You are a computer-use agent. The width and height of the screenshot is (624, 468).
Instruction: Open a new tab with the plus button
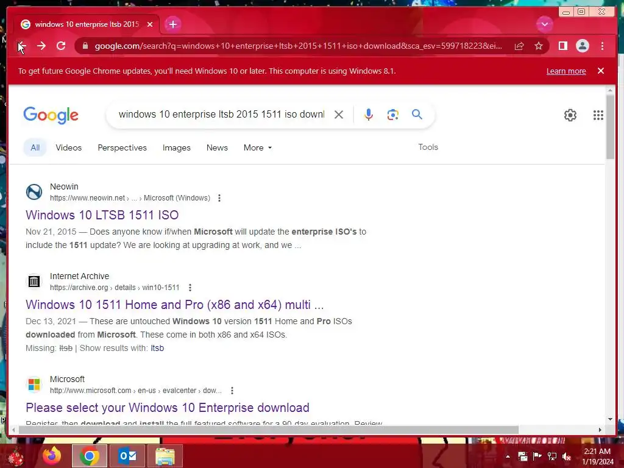point(172,24)
